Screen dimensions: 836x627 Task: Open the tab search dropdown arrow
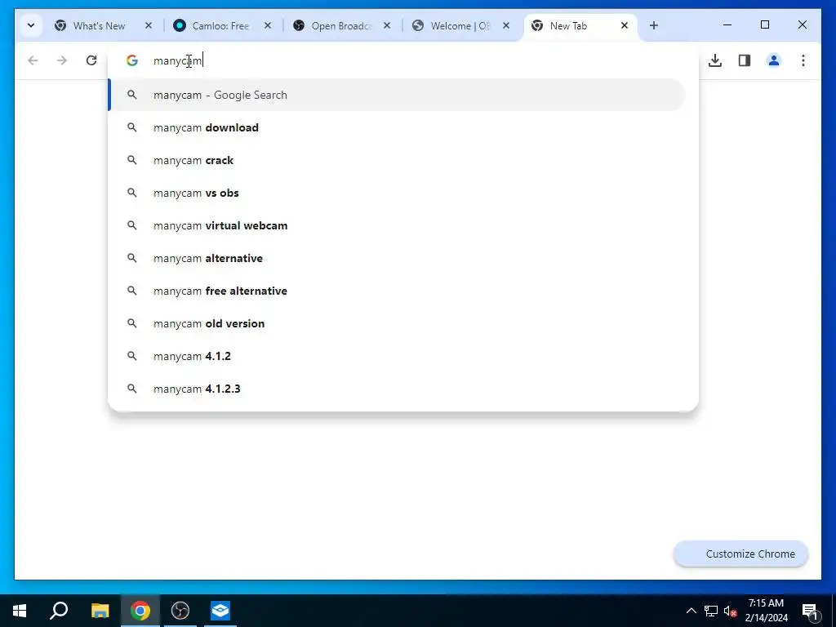(31, 25)
